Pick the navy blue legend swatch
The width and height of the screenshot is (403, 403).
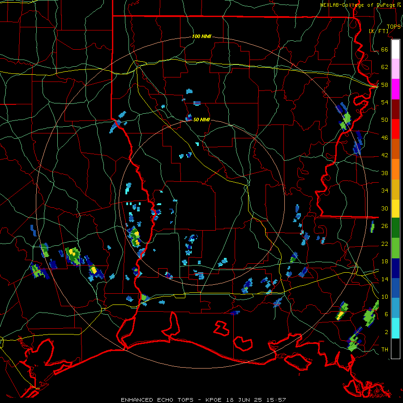pos(395,268)
